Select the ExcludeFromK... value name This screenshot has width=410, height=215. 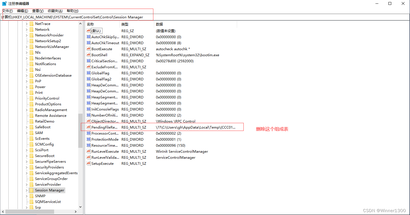click(105, 67)
